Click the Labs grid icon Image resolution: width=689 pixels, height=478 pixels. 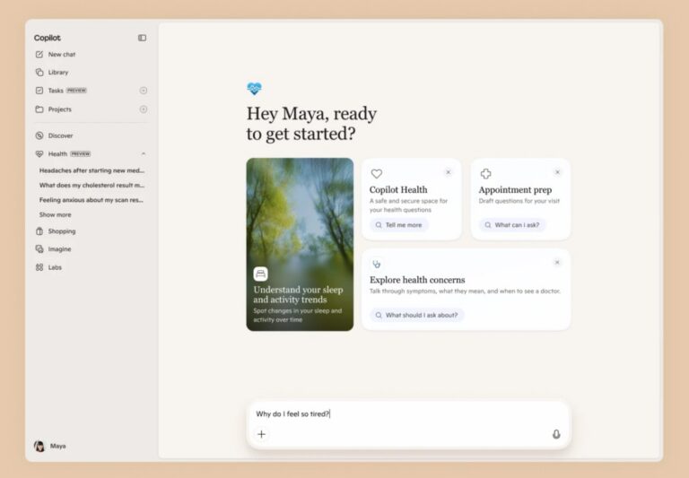click(x=39, y=267)
